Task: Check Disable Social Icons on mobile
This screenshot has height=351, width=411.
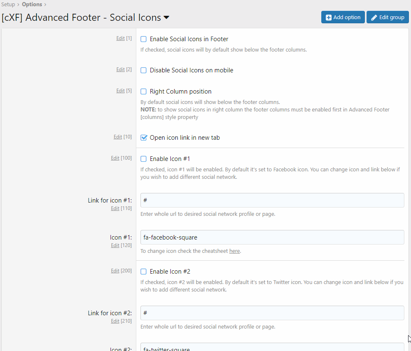Action: tap(143, 70)
